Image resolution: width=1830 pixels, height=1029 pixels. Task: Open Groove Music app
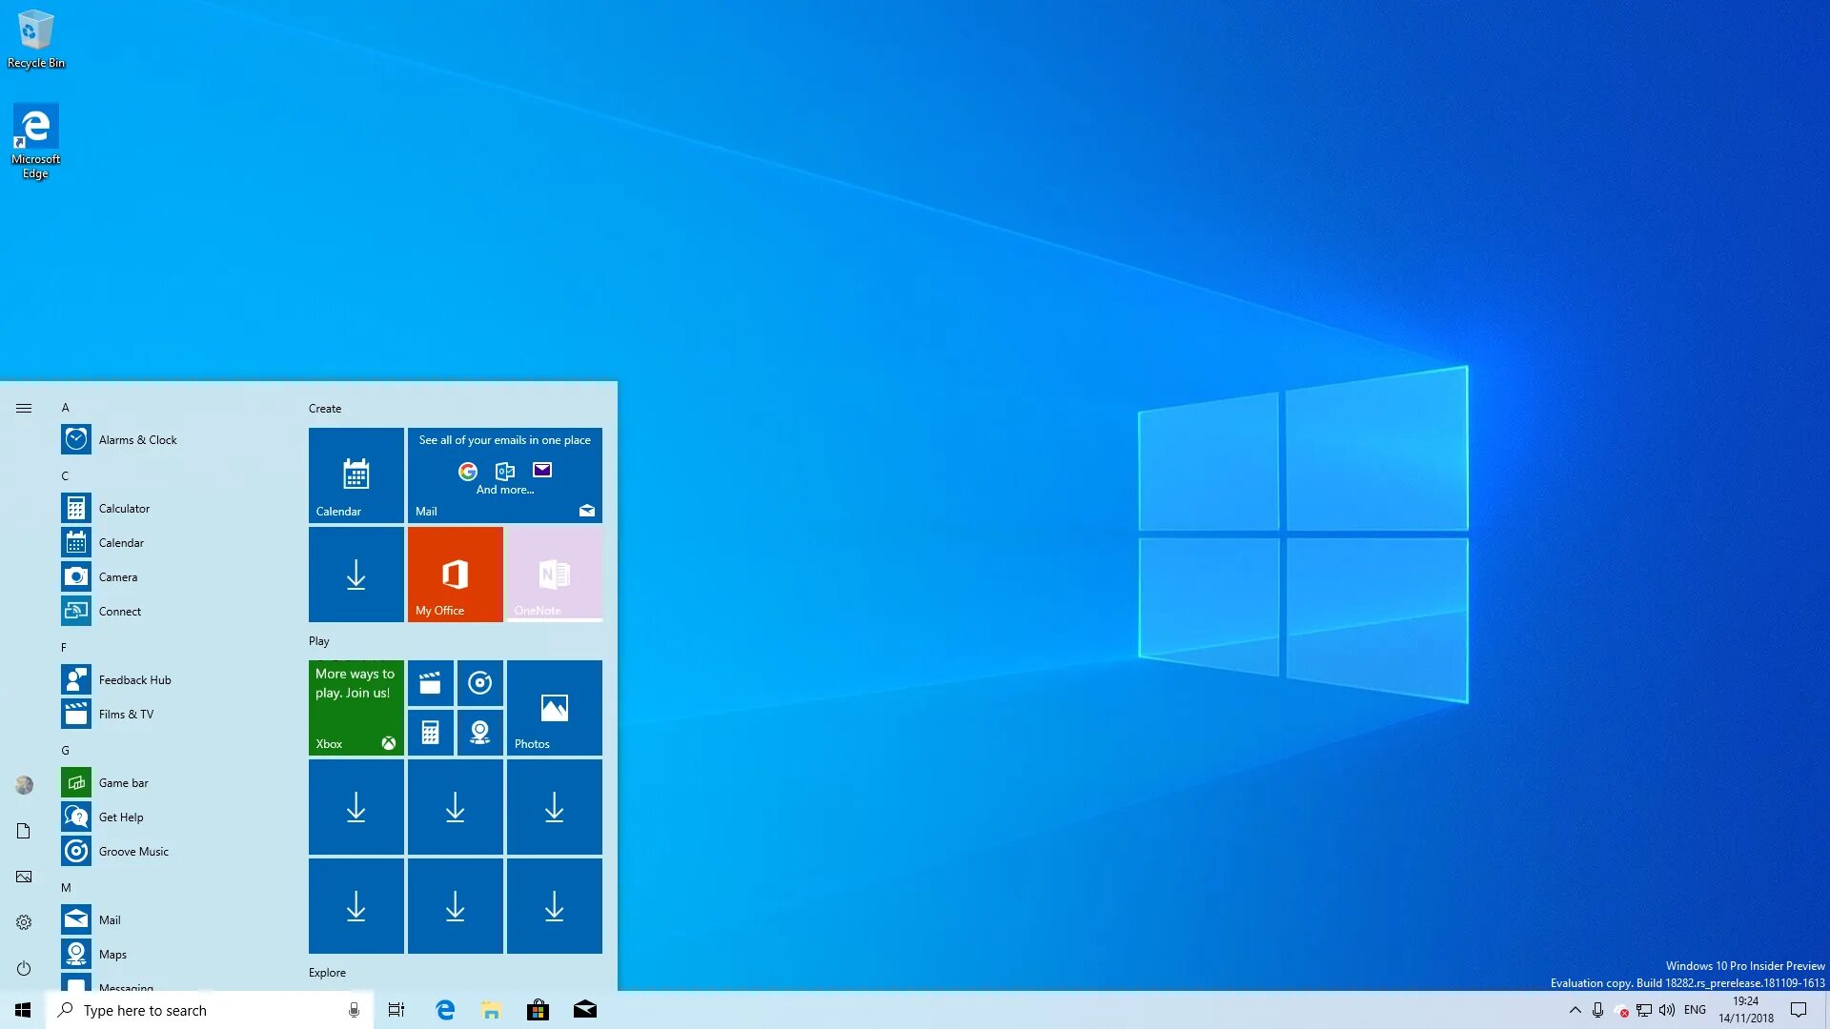click(x=133, y=851)
